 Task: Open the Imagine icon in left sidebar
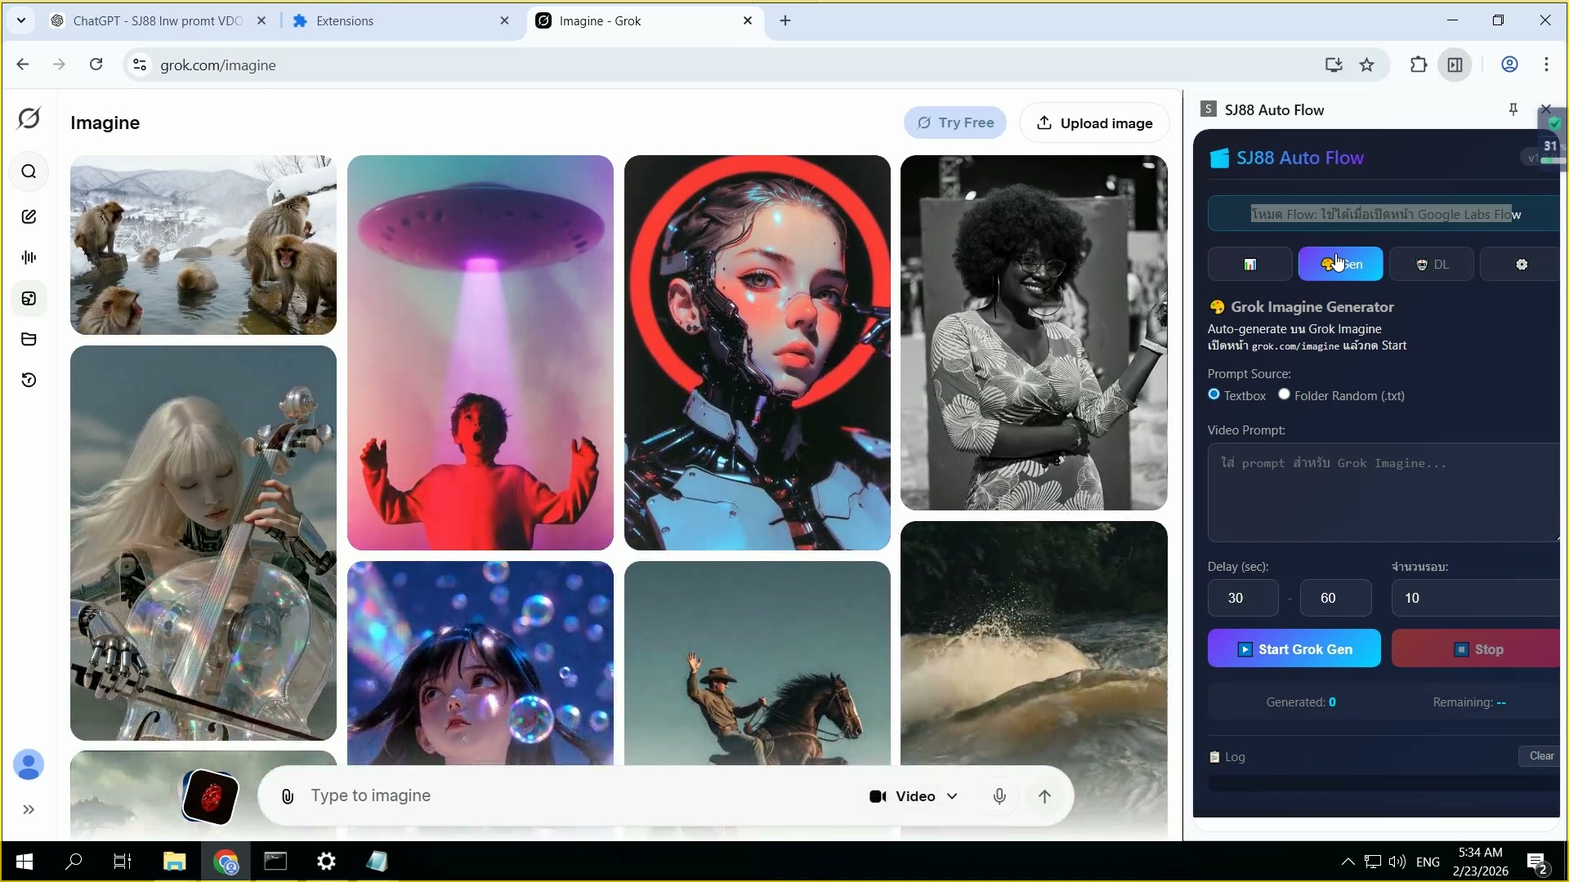[29, 298]
